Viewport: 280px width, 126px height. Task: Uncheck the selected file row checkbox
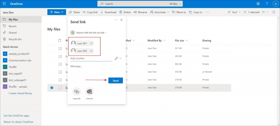pos(52,88)
